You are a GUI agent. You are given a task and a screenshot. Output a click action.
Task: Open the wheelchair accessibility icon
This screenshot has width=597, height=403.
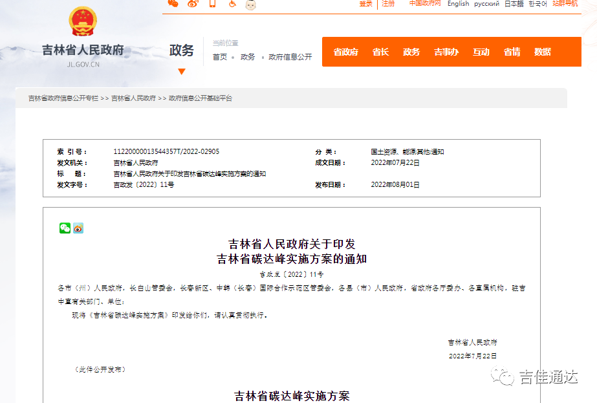click(x=232, y=4)
